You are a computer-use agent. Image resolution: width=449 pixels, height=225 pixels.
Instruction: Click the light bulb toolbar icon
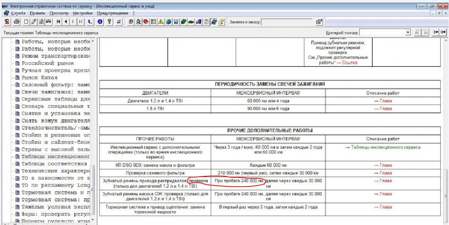pyautogui.click(x=221, y=22)
